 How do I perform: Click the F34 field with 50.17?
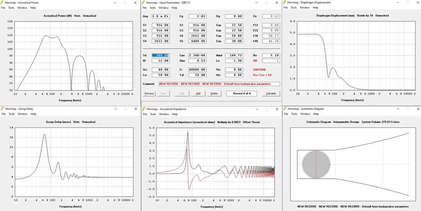271,36
